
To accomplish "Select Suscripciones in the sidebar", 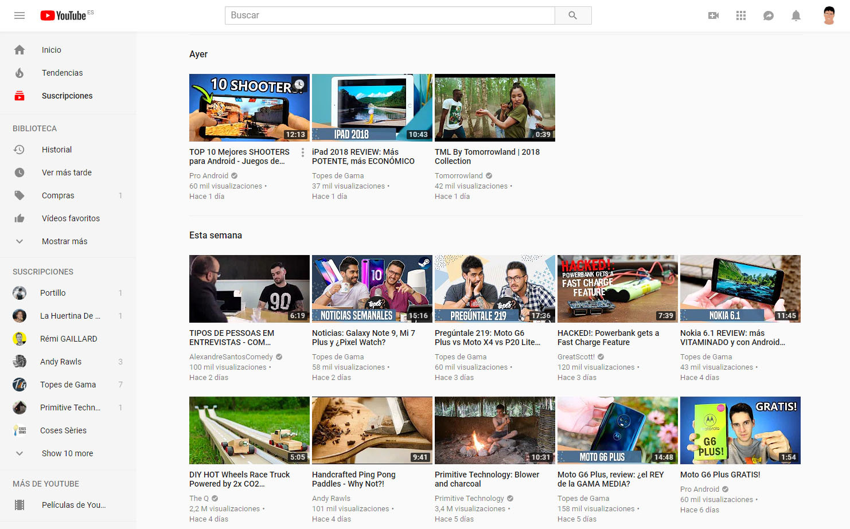I will (67, 96).
